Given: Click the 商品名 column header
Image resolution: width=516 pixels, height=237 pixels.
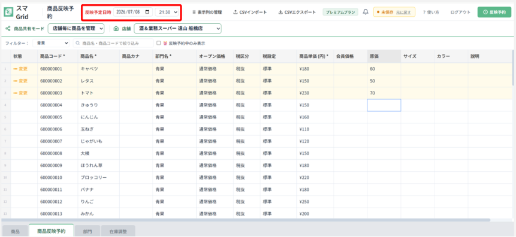Looking at the screenshot, I should click(x=98, y=56).
